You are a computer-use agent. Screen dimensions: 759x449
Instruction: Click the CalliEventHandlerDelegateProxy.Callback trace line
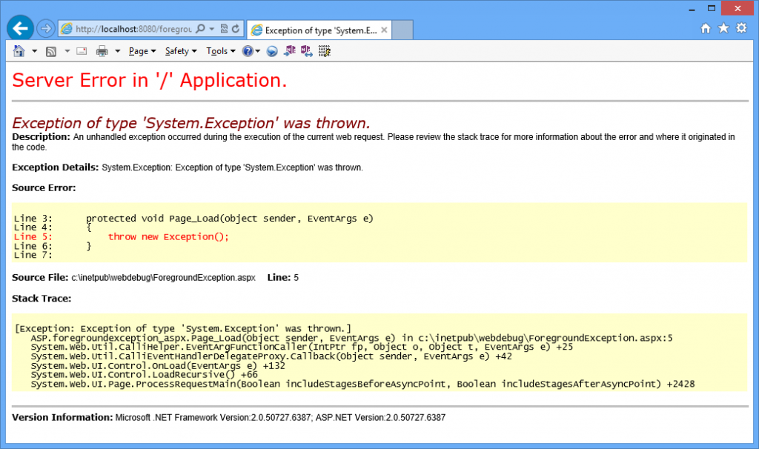coord(271,356)
